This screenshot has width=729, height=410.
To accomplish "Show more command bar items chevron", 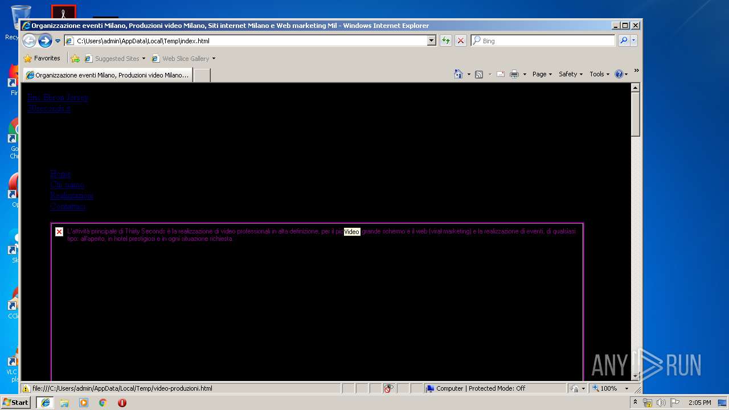I will 636,71.
